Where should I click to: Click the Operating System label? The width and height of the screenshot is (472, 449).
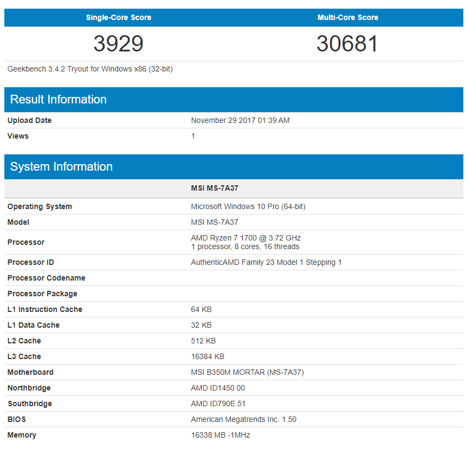click(40, 206)
